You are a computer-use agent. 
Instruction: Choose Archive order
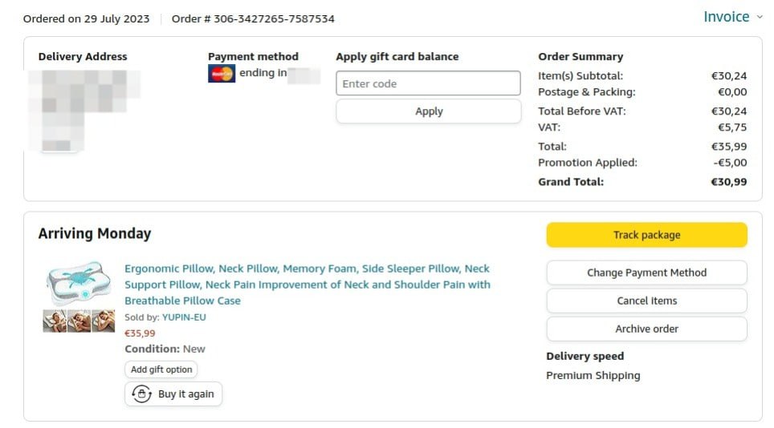[x=646, y=329]
